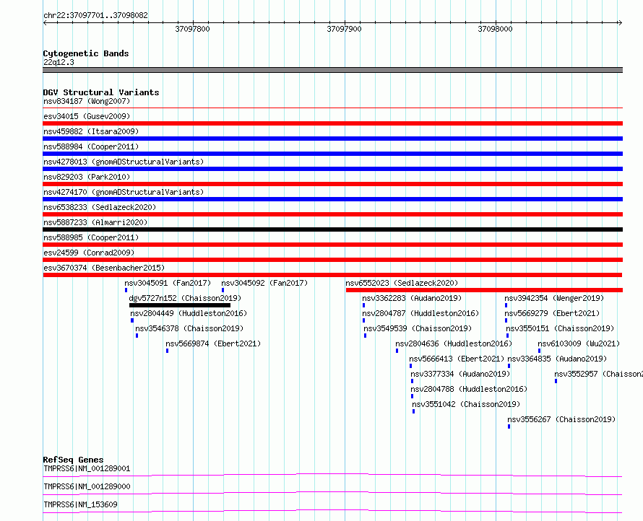The height and width of the screenshot is (521, 643).
Task: Click the 37097900 ruler coordinate
Action: pos(344,29)
